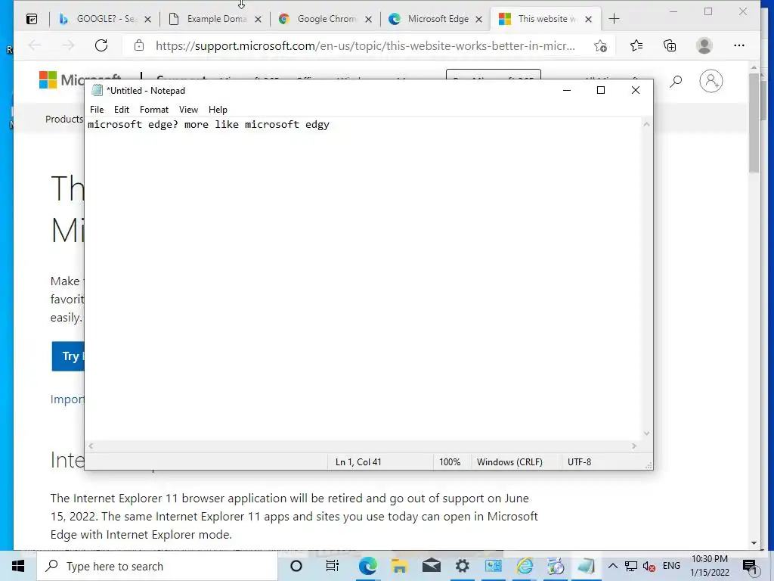Open the network status tray icon
The width and height of the screenshot is (774, 581).
pyautogui.click(x=631, y=566)
